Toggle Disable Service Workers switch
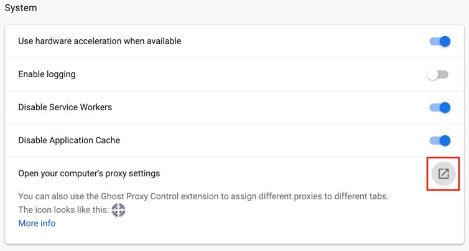The width and height of the screenshot is (469, 251). pyautogui.click(x=439, y=108)
